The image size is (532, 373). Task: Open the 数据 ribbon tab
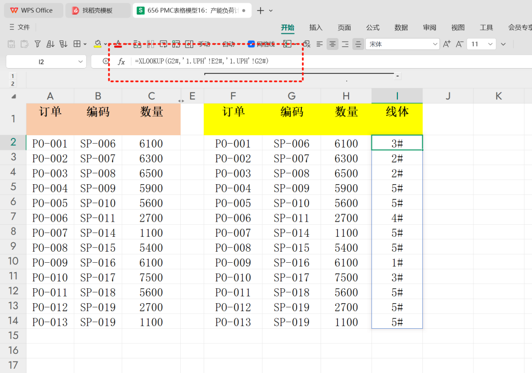401,28
